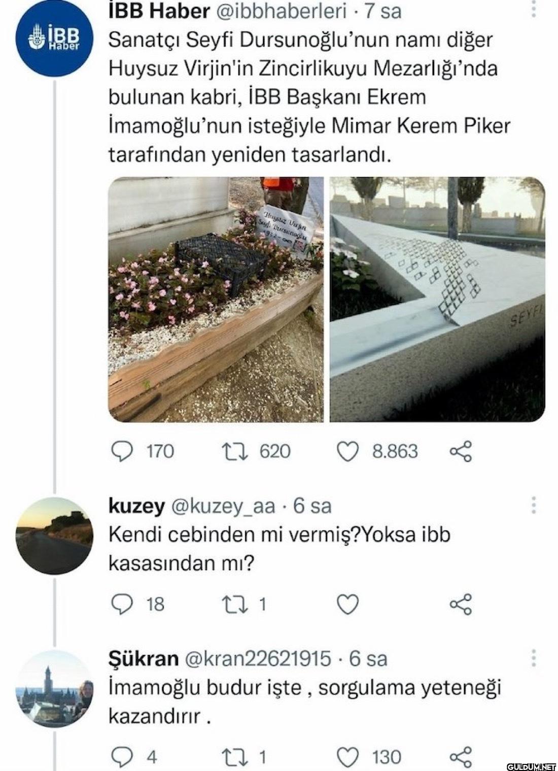Reply to Şükran's comment
The height and width of the screenshot is (771, 558).
point(121,757)
